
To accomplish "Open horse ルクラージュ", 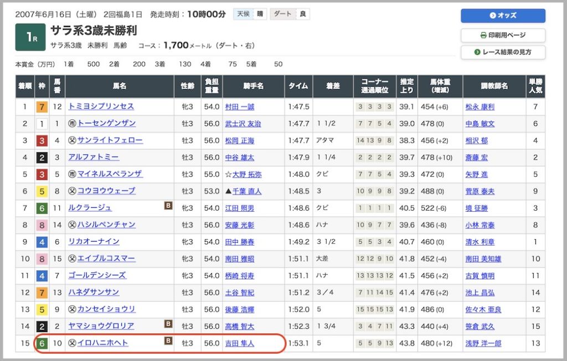I will pos(90,208).
